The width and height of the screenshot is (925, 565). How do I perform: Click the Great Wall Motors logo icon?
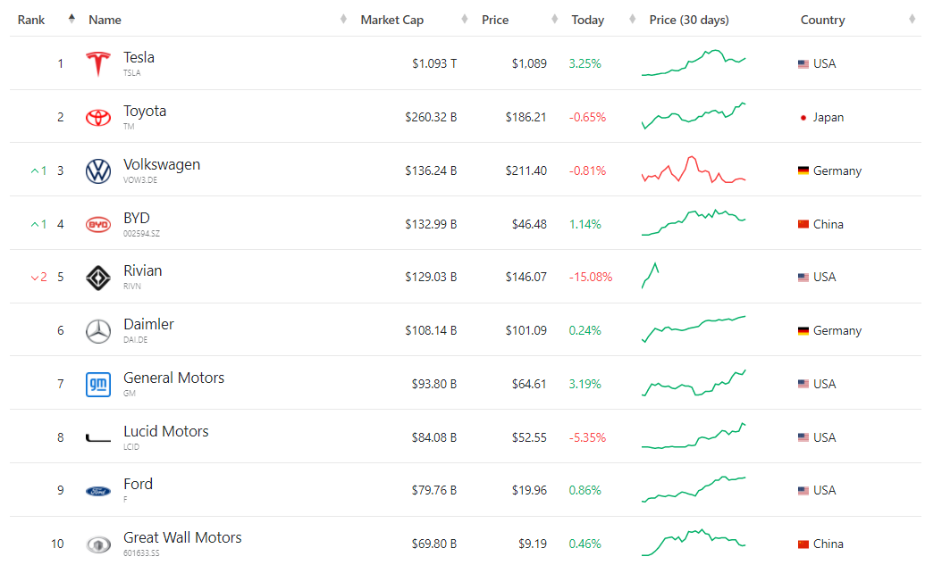pos(98,545)
